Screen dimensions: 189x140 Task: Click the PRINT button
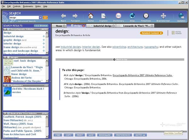(x=80, y=135)
